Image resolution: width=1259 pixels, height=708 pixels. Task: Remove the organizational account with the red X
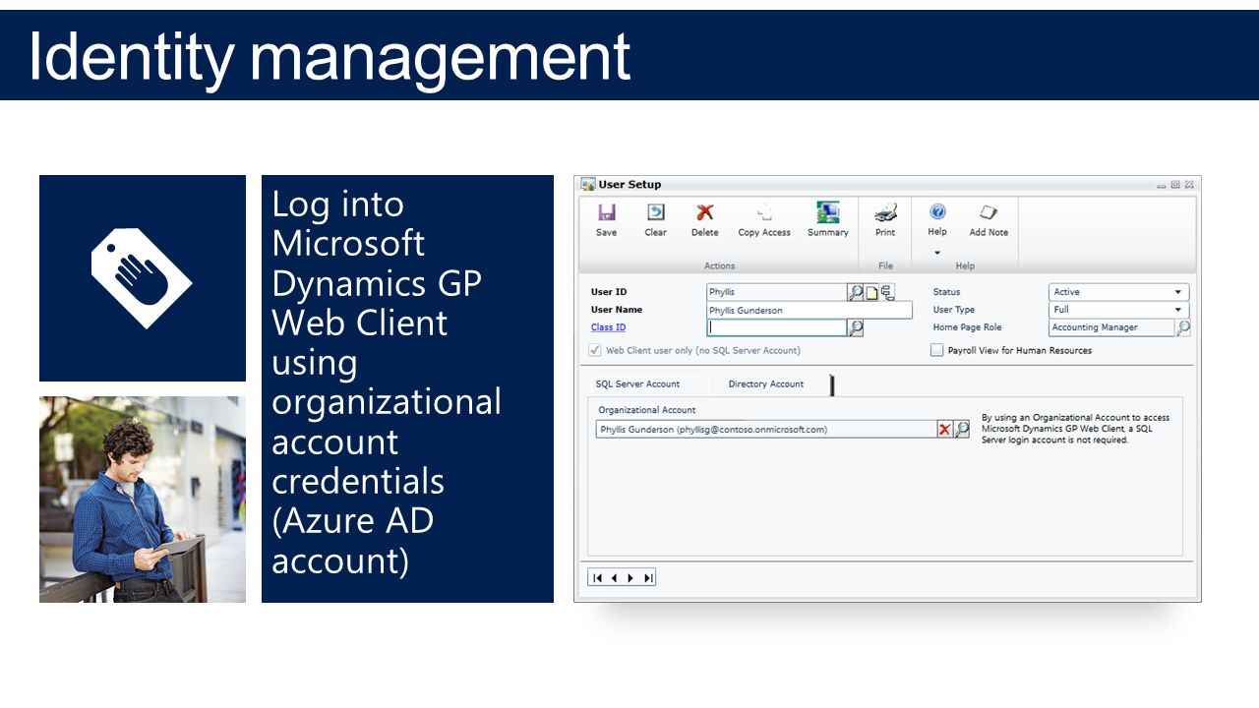coord(944,430)
